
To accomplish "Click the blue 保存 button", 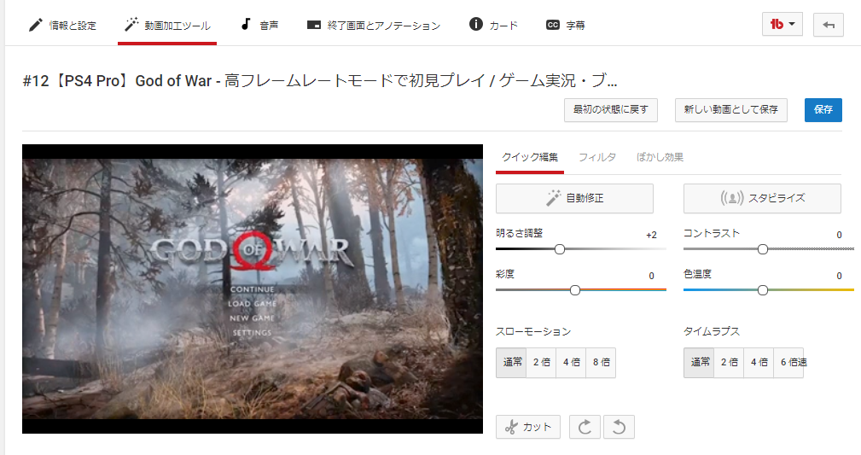I will [823, 110].
